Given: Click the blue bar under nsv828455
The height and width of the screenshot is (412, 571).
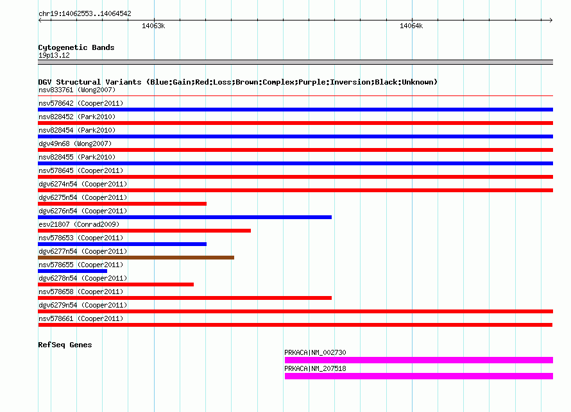Looking at the screenshot, I should point(295,163).
